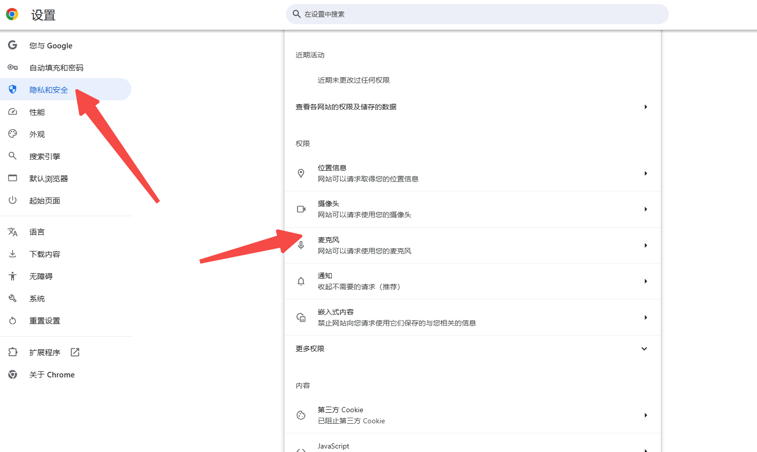Open 起始页面 settings section
The image size is (757, 452).
click(65, 201)
